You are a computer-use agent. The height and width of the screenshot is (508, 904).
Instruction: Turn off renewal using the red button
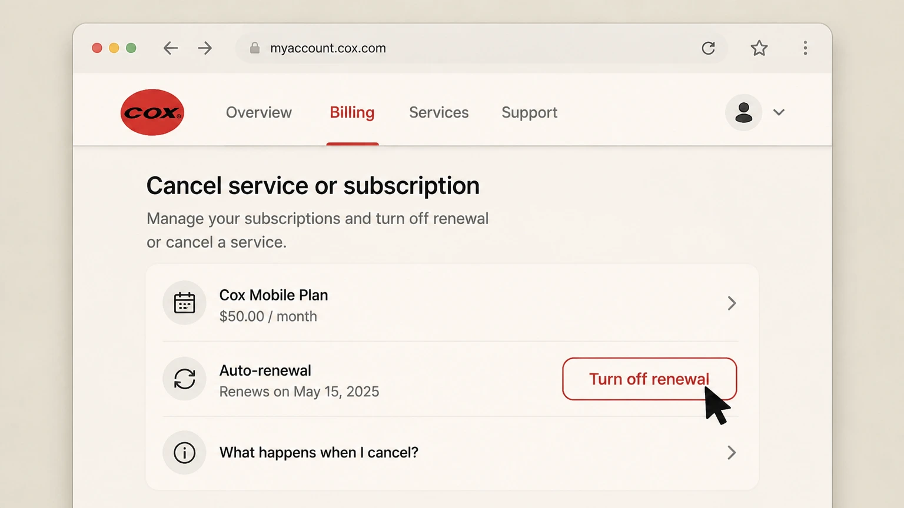[649, 379]
